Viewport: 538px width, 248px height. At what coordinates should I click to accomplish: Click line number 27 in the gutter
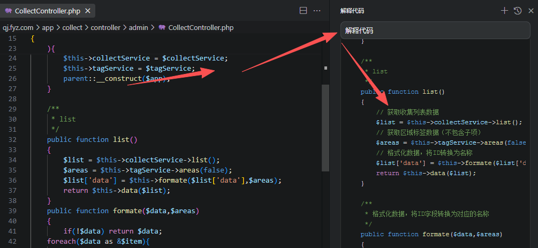(x=12, y=88)
